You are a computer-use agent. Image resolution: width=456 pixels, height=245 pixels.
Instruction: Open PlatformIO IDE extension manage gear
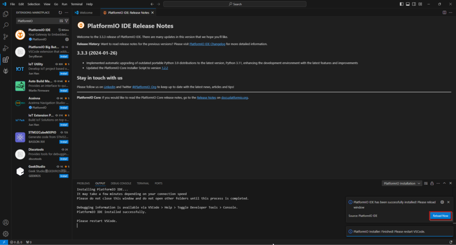pyautogui.click(x=67, y=39)
